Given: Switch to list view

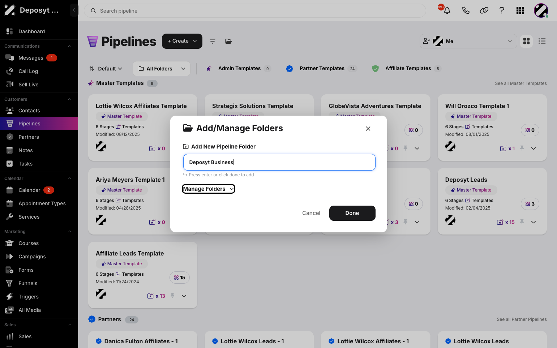Looking at the screenshot, I should click(x=542, y=41).
